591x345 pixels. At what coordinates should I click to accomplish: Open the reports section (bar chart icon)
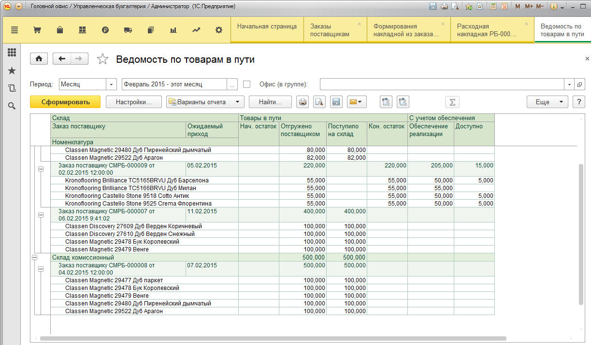coord(173,30)
